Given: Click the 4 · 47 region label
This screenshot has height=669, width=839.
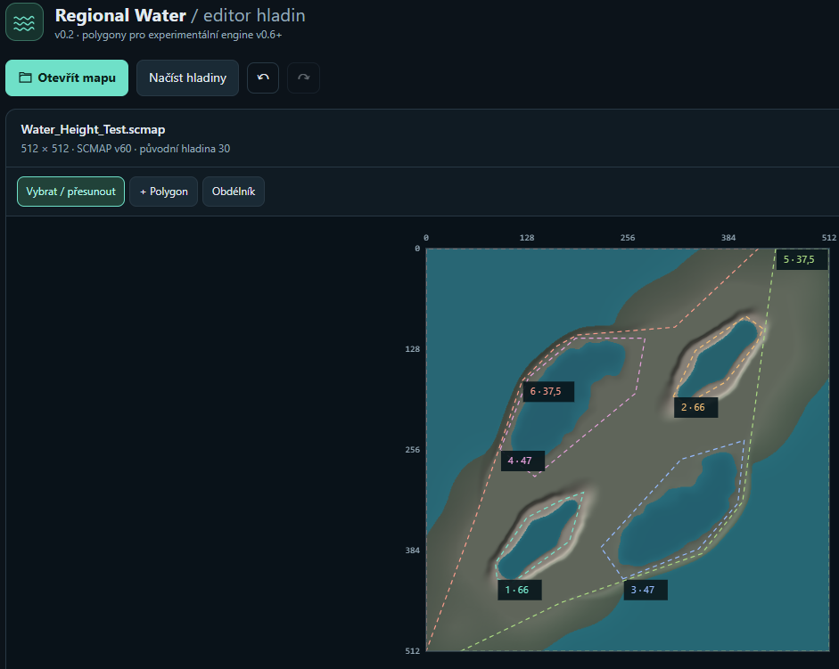Looking at the screenshot, I should pyautogui.click(x=522, y=461).
